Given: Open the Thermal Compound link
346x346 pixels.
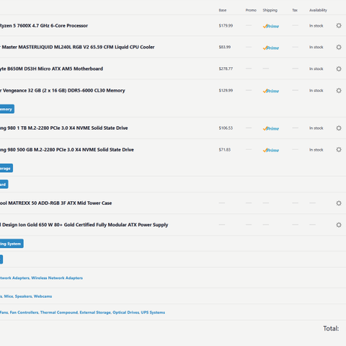Looking at the screenshot, I should [59, 312].
